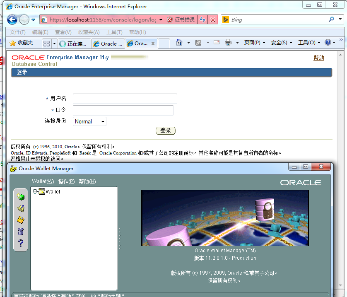Open the recent pages dropdown arrow
The image size is (347, 297).
34,20
